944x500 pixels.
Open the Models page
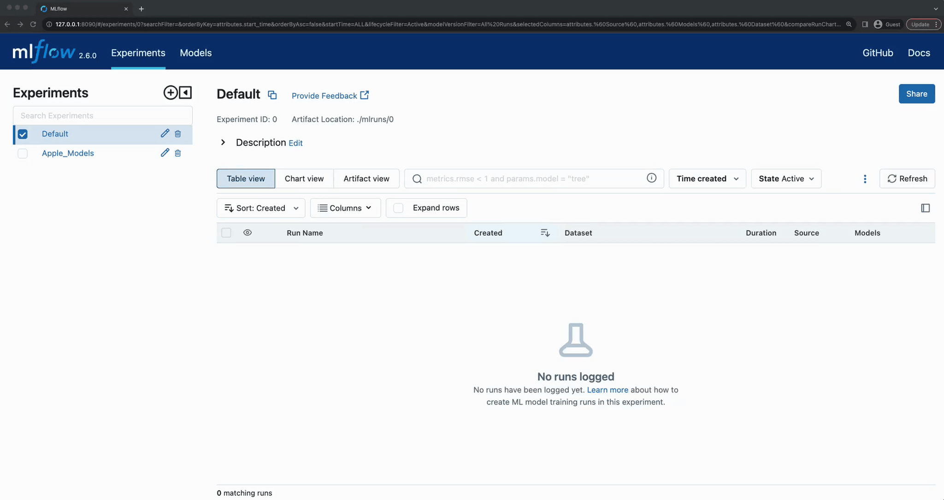[195, 53]
